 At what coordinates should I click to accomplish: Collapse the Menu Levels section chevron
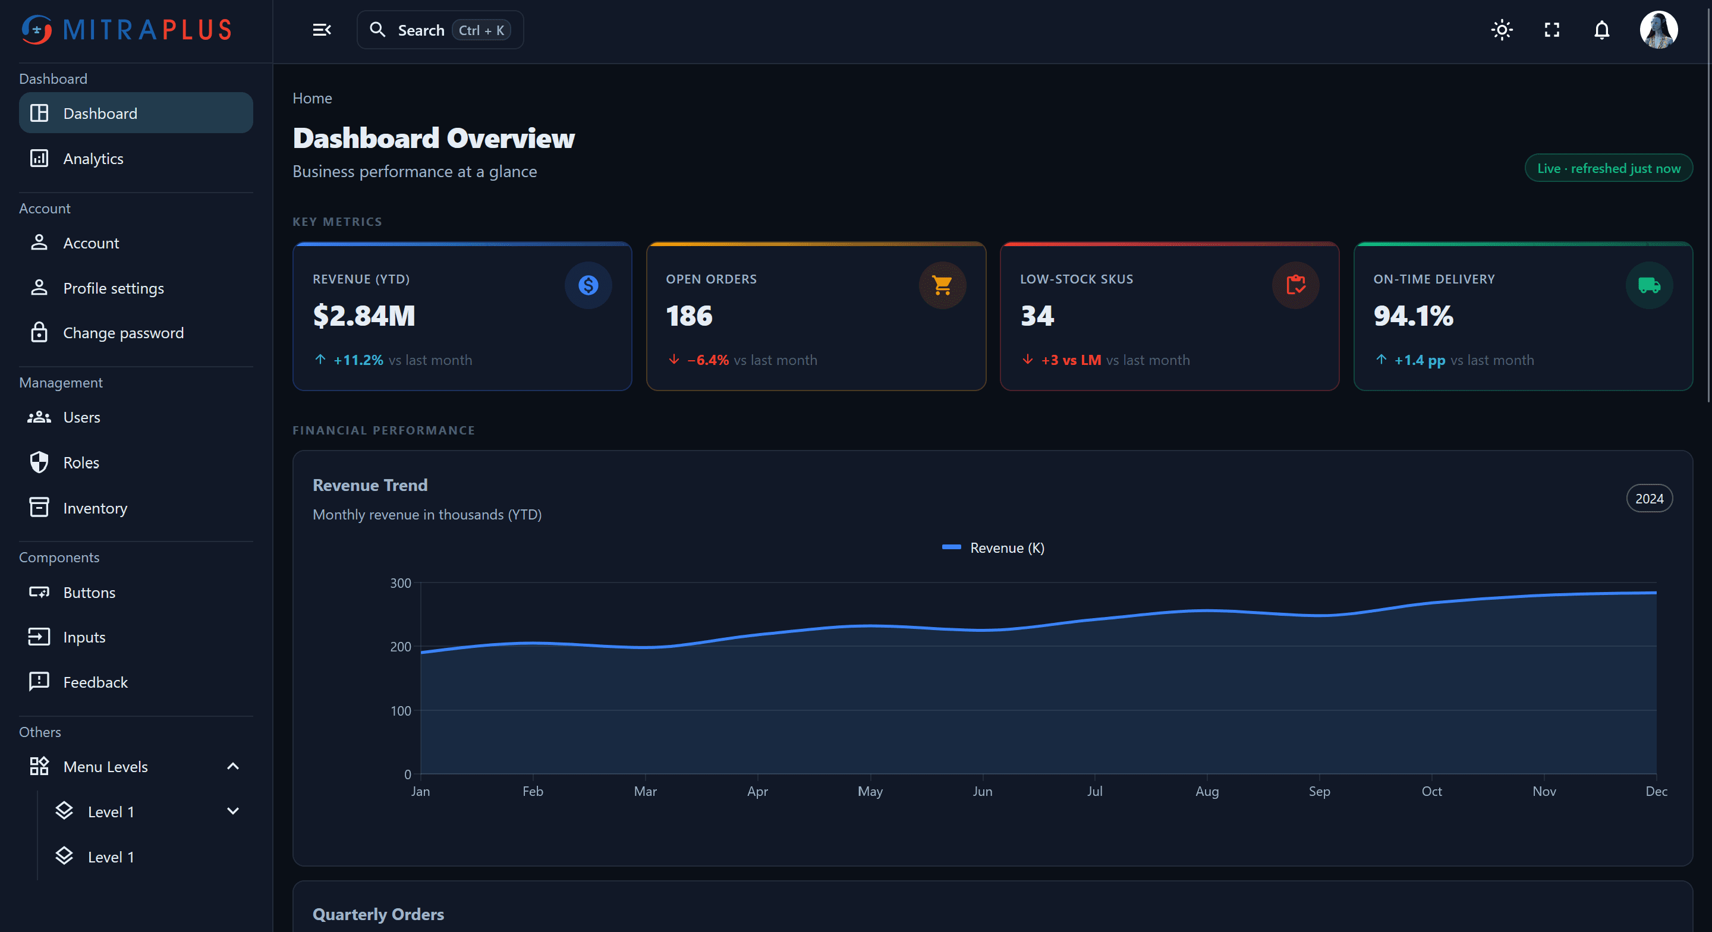pyautogui.click(x=232, y=766)
